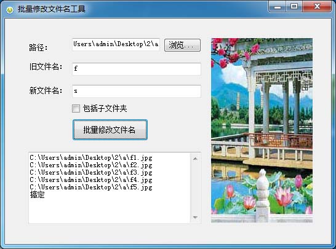The image size is (336, 249).
Task: Click the 浏览... button
Action: point(182,45)
